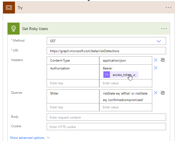Click the Cookie input field
The height and width of the screenshot is (141, 178).
(106, 127)
